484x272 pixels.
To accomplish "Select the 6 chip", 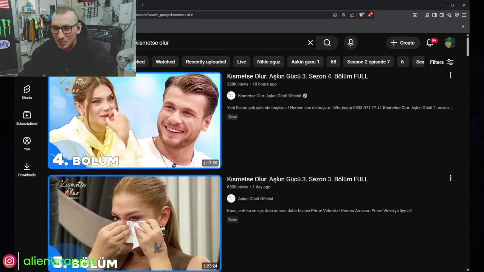I will [402, 62].
